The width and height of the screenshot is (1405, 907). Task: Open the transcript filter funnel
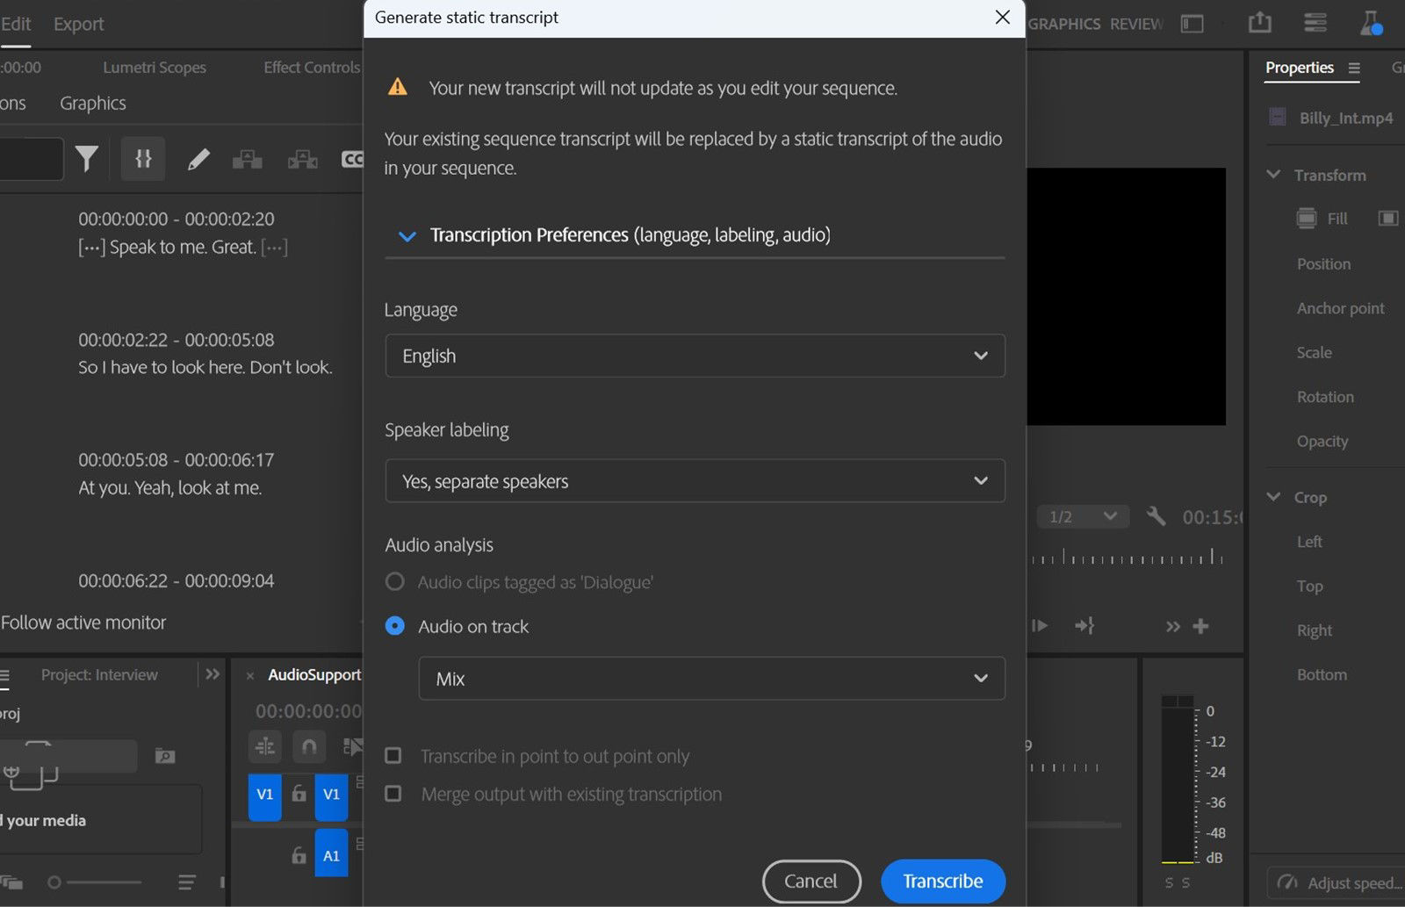pyautogui.click(x=86, y=158)
